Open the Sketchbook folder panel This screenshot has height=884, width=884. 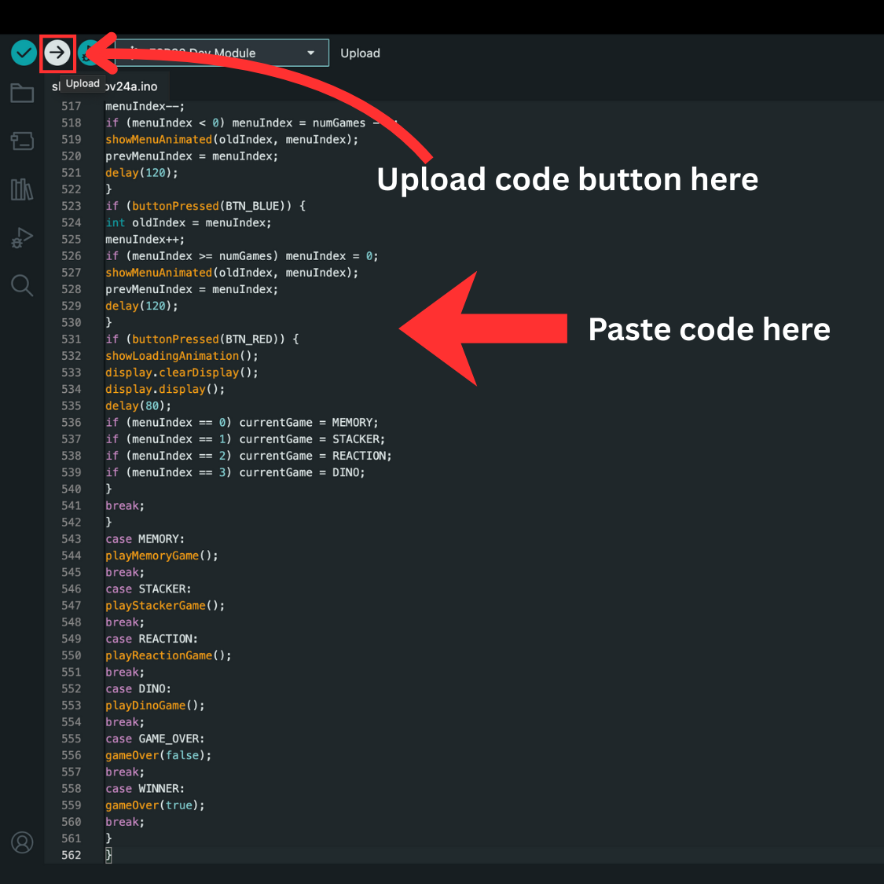(x=22, y=94)
